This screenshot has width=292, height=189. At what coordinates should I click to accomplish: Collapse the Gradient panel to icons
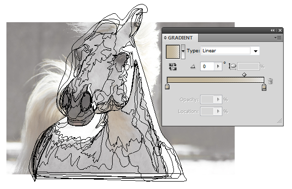(x=272, y=30)
